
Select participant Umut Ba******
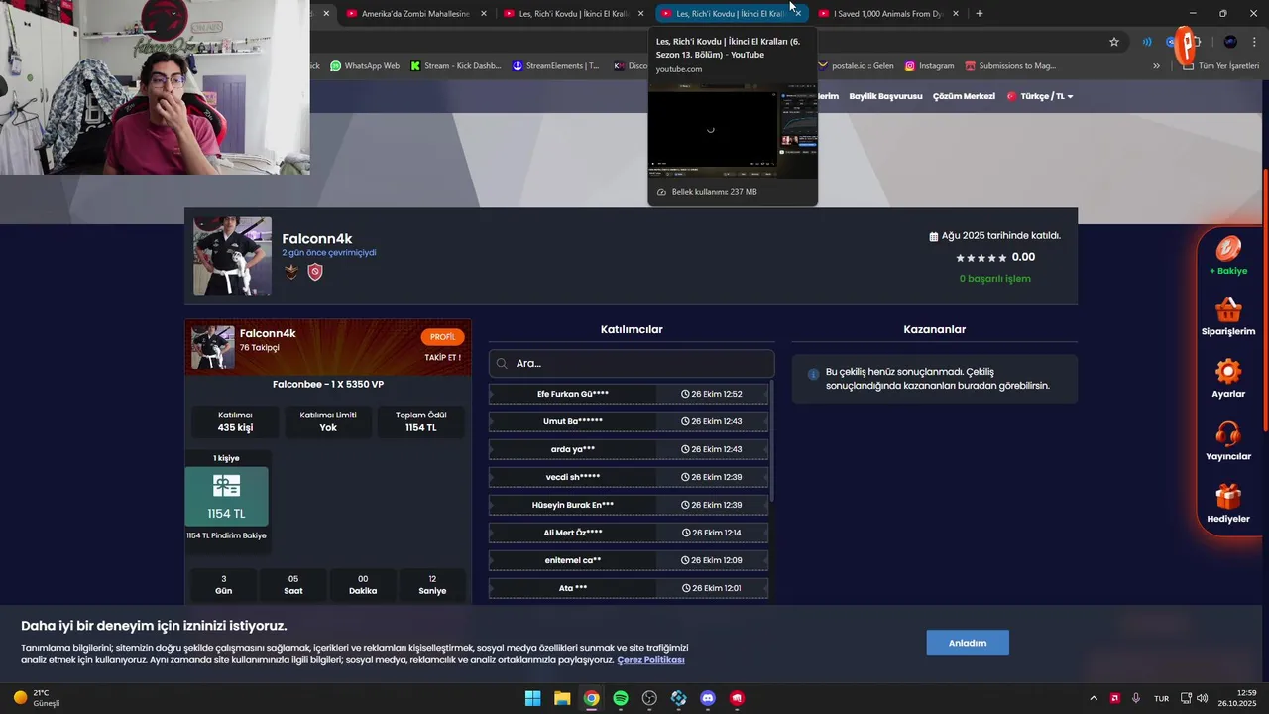pos(629,421)
